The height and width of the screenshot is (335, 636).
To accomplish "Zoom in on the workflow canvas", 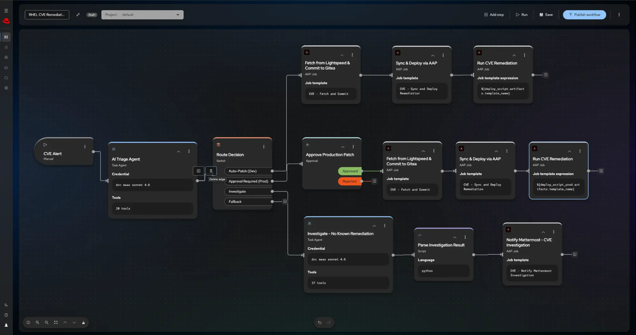I will 38,322.
